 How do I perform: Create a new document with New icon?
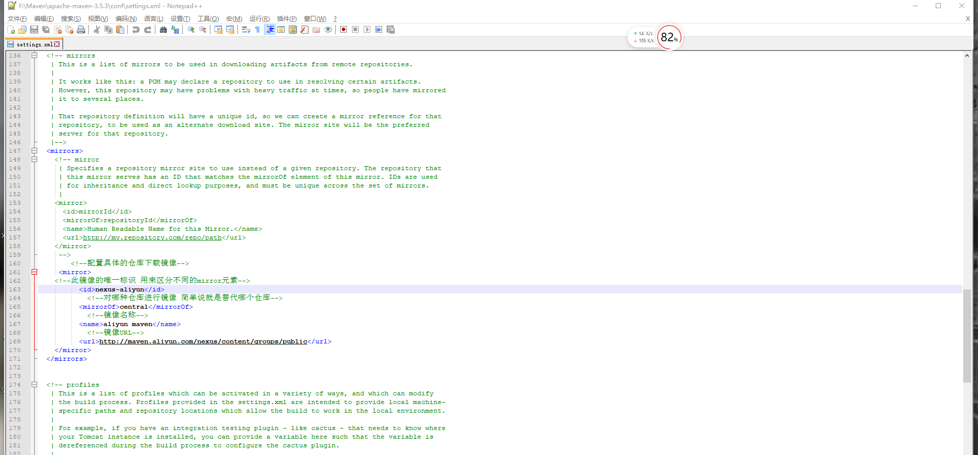[x=11, y=30]
